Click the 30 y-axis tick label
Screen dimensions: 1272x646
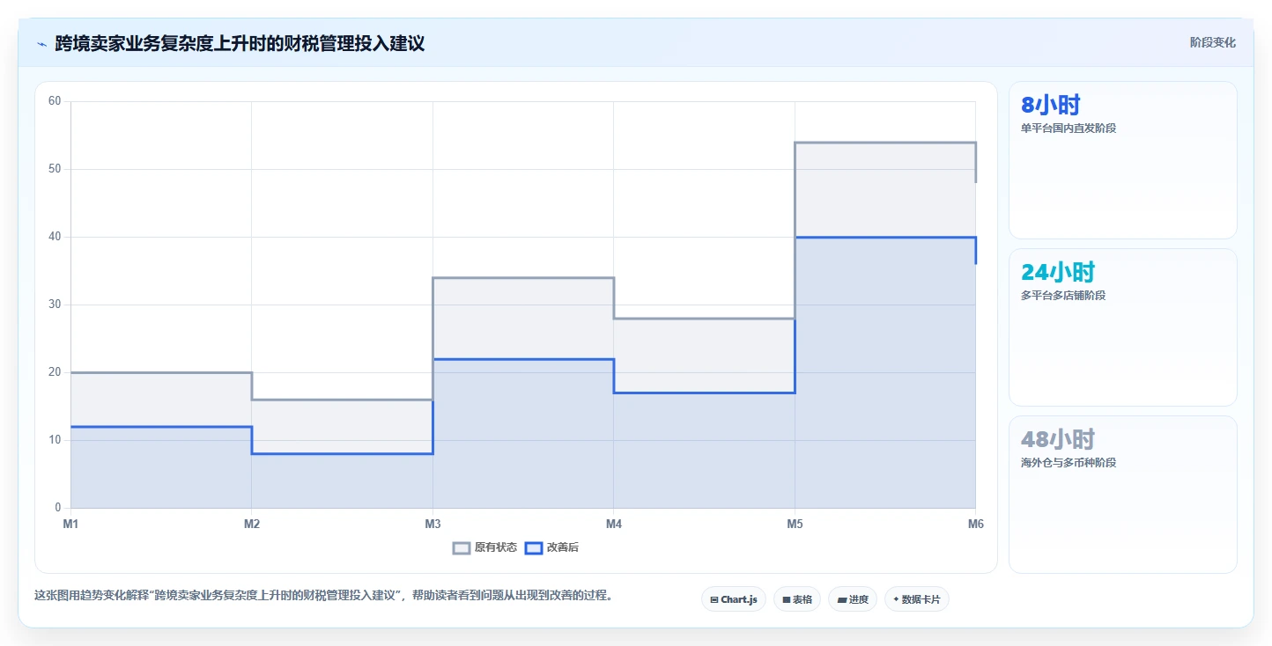[x=55, y=305]
